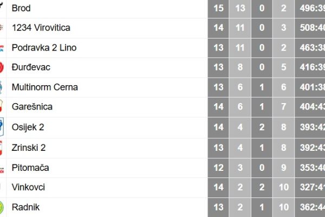This screenshot has height=217, width=325.
Task: Click Pitomača's losses value 9
Action: 283,168
